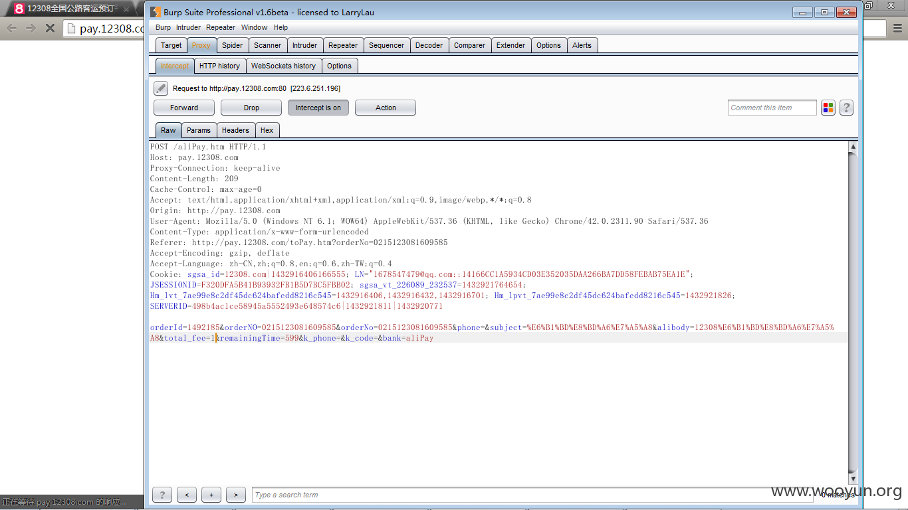Screen dimensions: 908x510
Task: Open the Help menu
Action: click(281, 27)
